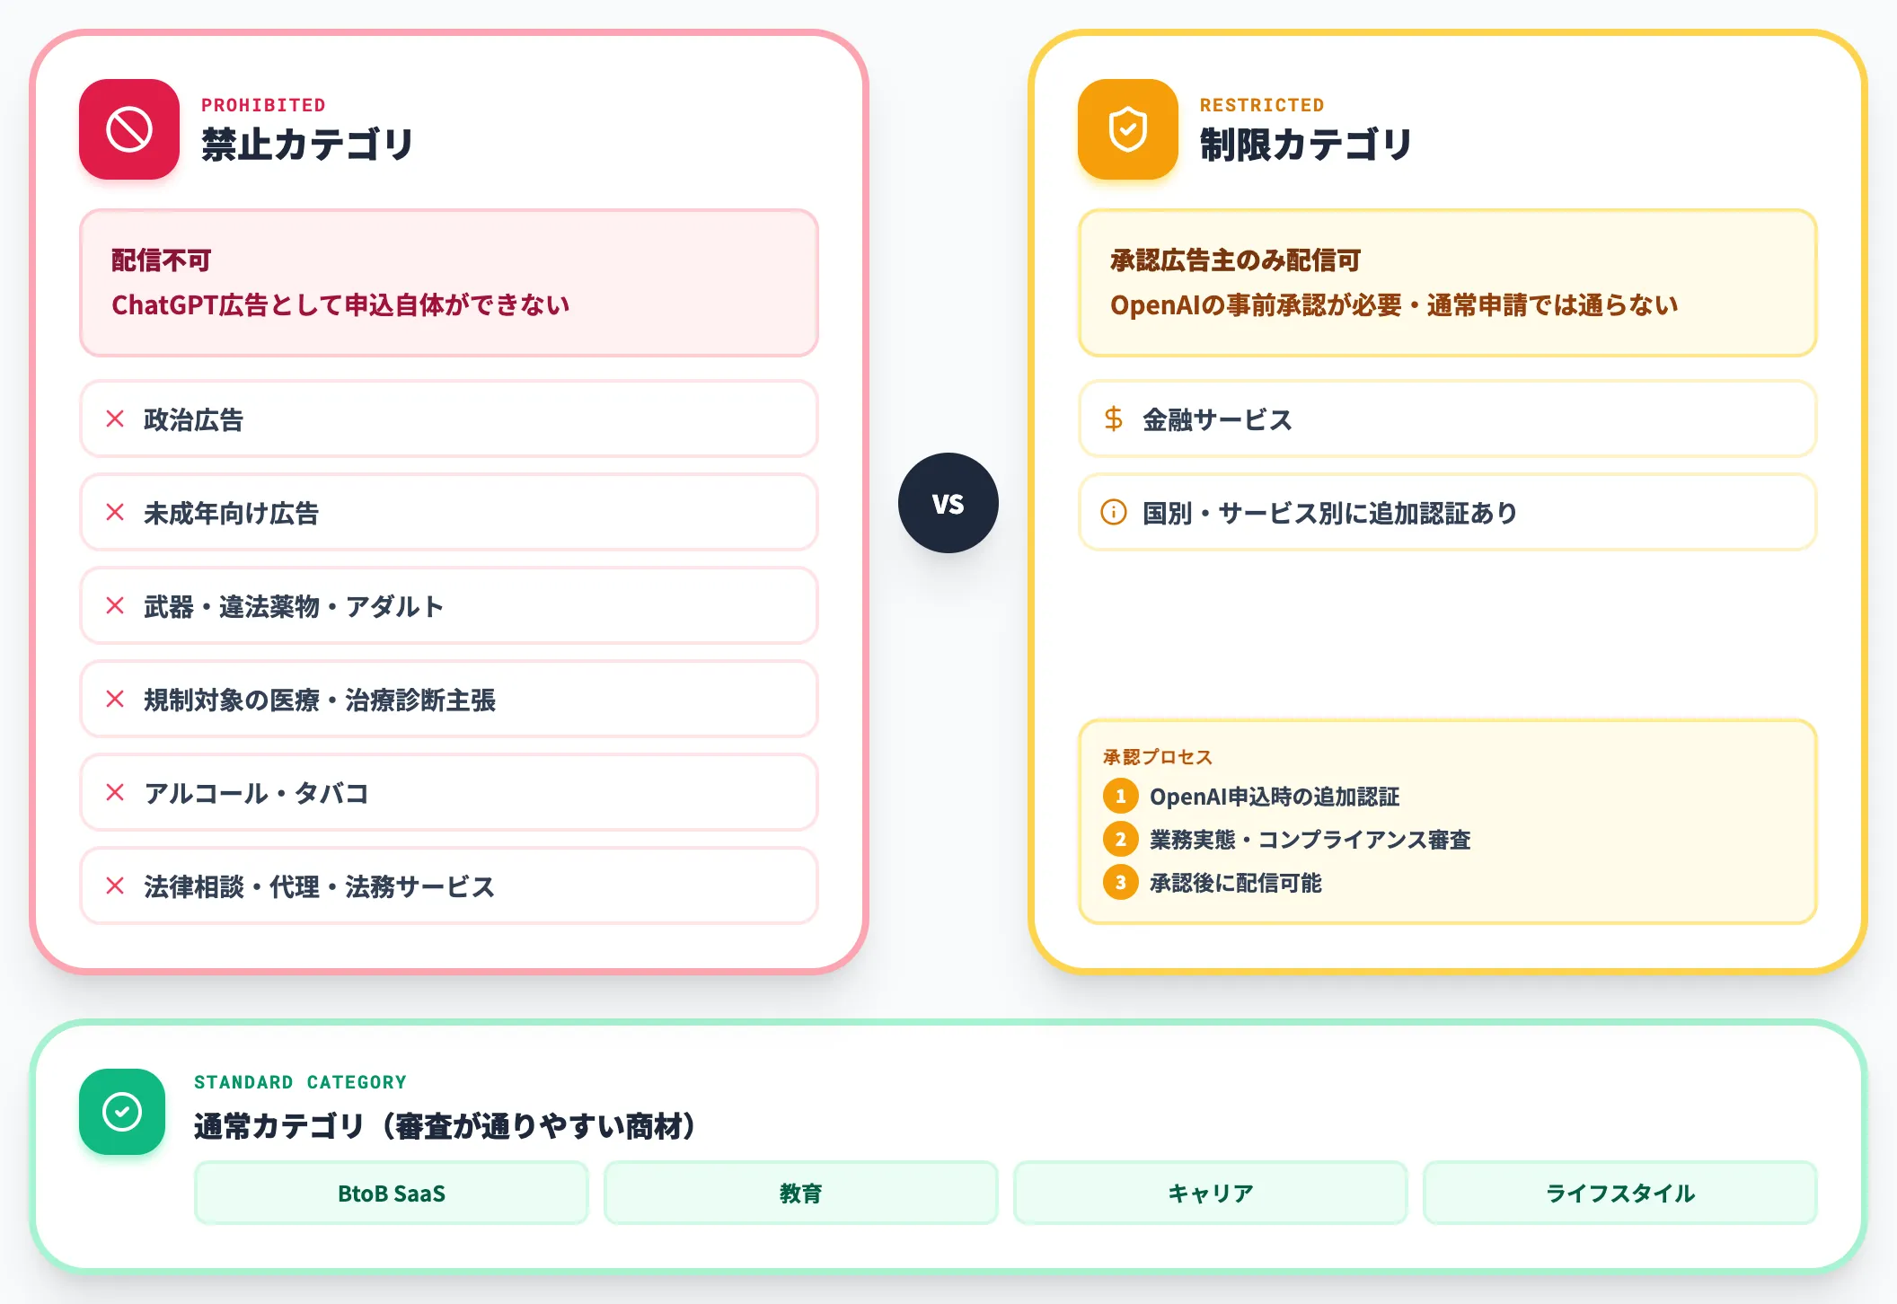The image size is (1897, 1304).
Task: Click OpenAIの事前承認が必要・通常申請では通らない text
Action: 1394,305
